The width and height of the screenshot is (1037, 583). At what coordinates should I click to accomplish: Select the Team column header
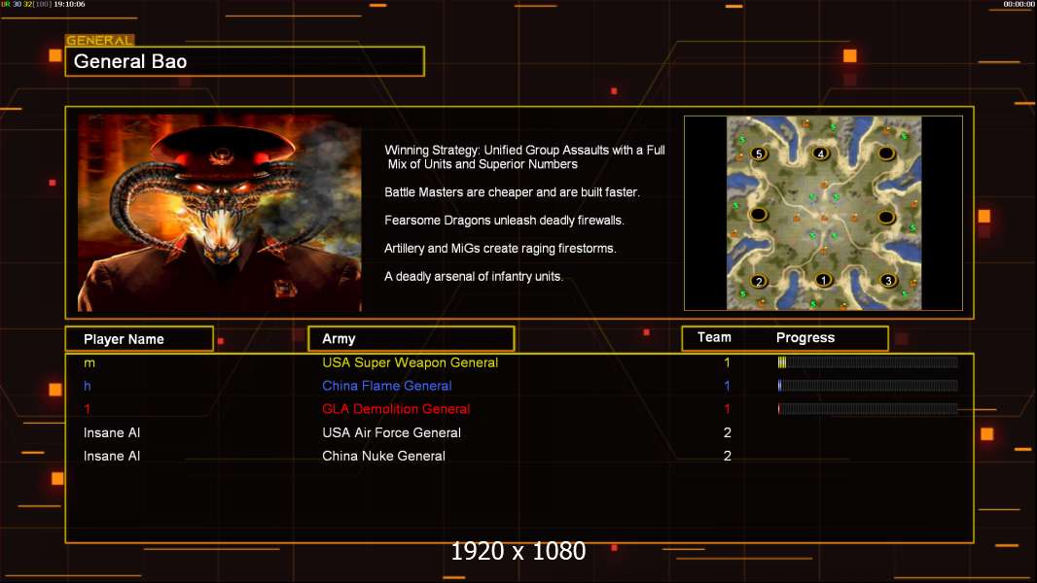coord(714,337)
